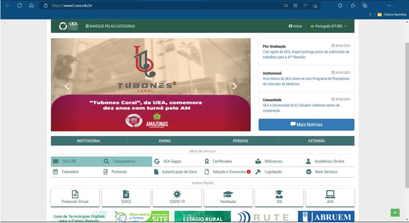
Task: Select the Ensino tab
Action: coord(165,141)
